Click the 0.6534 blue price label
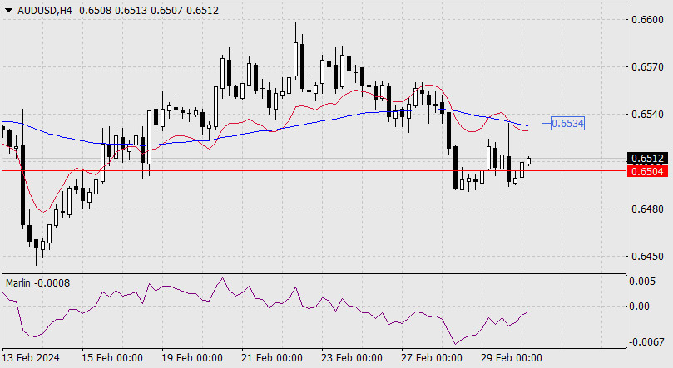Screen dimensions: 673x368 pyautogui.click(x=567, y=124)
